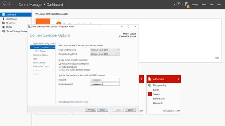Open Events in All Servers tile

156,90
